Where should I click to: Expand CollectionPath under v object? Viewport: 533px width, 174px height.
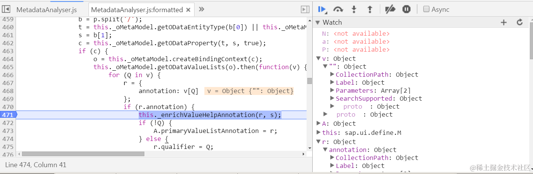pyautogui.click(x=332, y=74)
